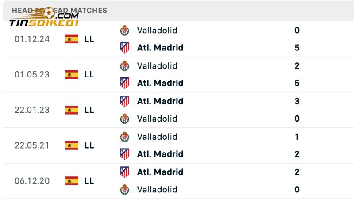The height and width of the screenshot is (199, 354).
Task: Click Valladolid crest in 22.05.21 match
Action: pos(125,137)
